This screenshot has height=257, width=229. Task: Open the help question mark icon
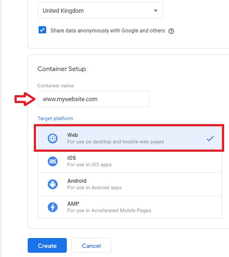coord(171,31)
